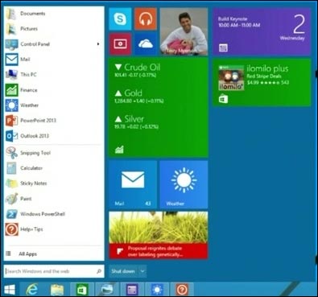Open Windows Store from taskbar
Viewport: 318px width, 297px height.
[82, 290]
